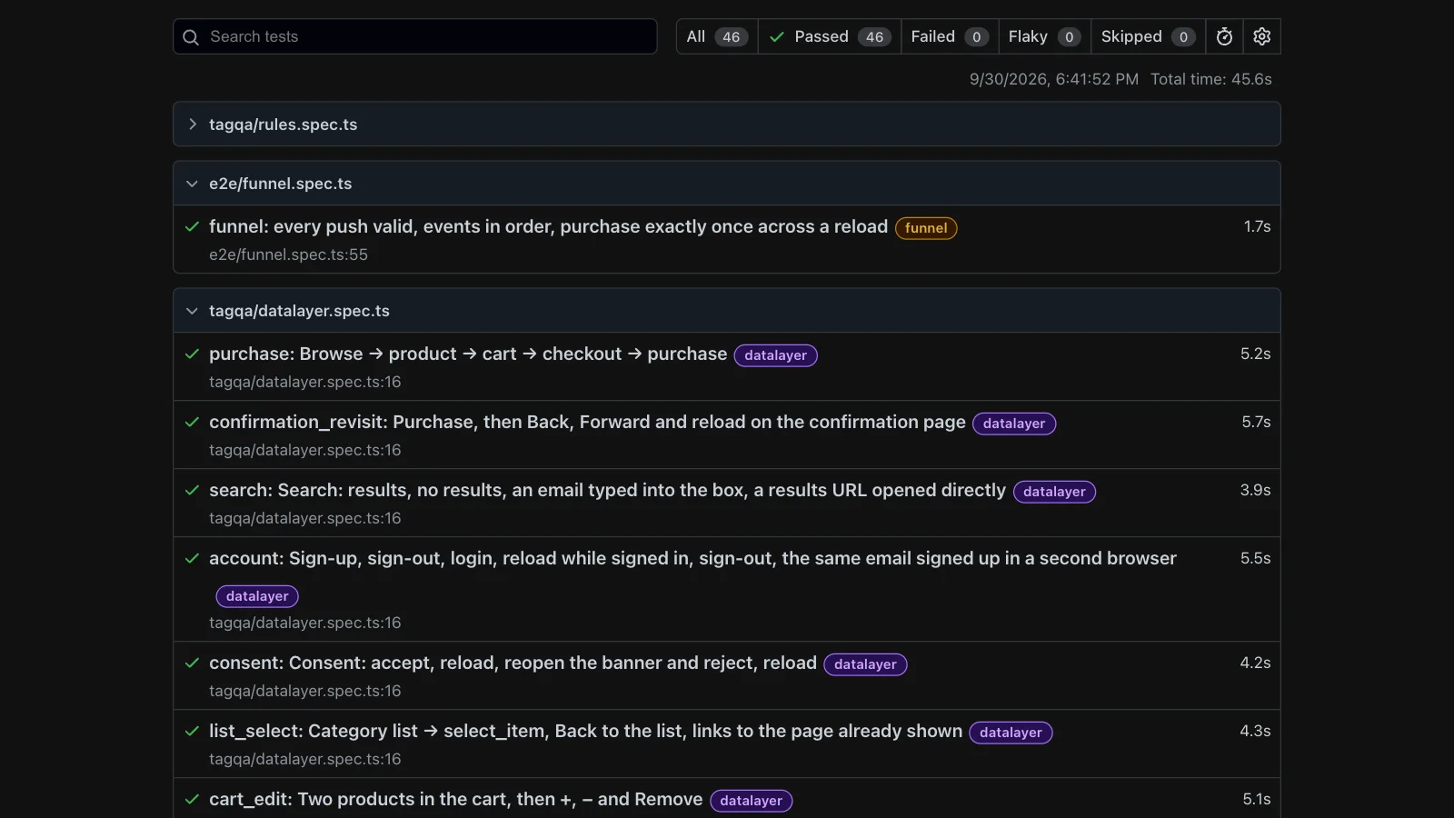Open the account sign-up test result
This screenshot has width=1454, height=818.
(x=692, y=558)
